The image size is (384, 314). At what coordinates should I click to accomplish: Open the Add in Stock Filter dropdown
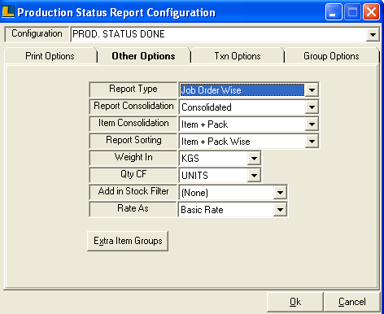pos(280,193)
